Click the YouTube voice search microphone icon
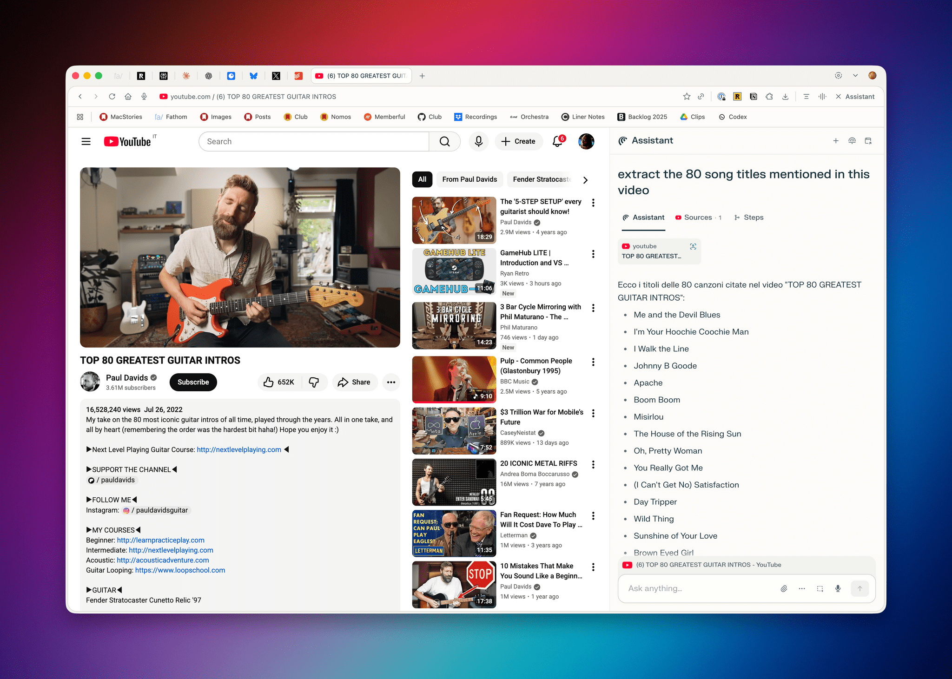The image size is (952, 679). (478, 141)
